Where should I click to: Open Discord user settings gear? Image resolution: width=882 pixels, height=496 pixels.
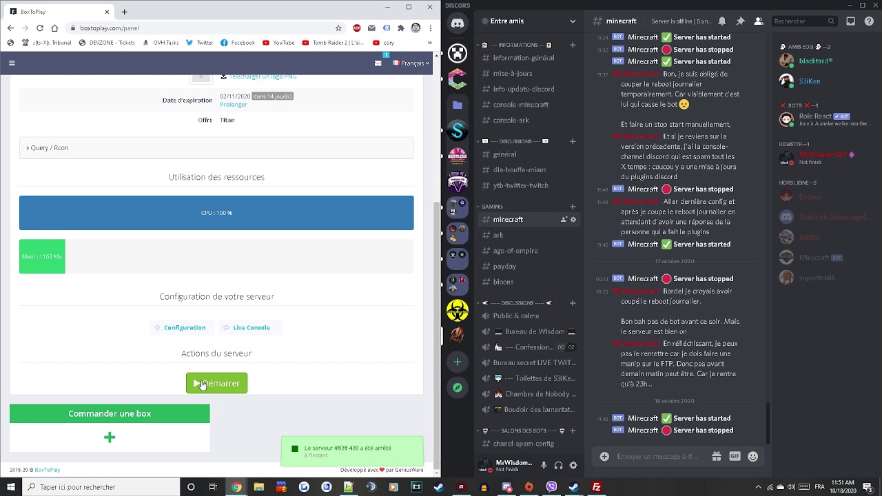(x=573, y=466)
